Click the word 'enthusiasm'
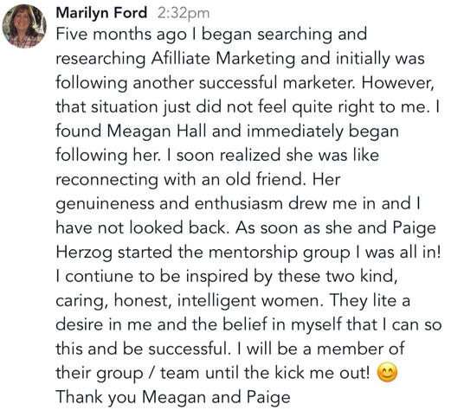Viewport: 451px width, 410px height. pyautogui.click(x=238, y=204)
